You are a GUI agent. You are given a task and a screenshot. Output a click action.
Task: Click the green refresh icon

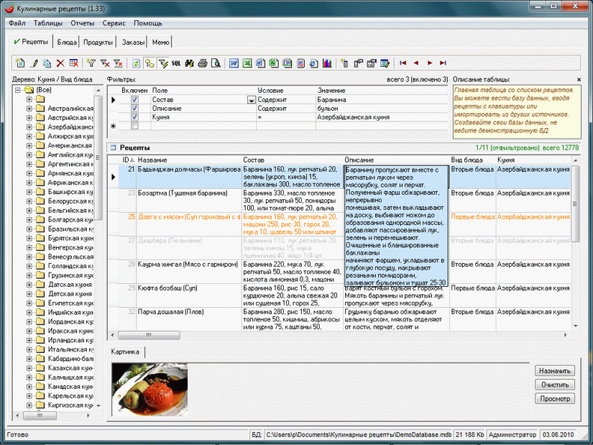pos(137,64)
